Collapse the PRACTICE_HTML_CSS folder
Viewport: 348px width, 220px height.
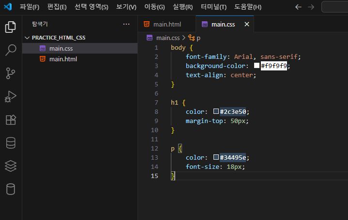[27, 38]
